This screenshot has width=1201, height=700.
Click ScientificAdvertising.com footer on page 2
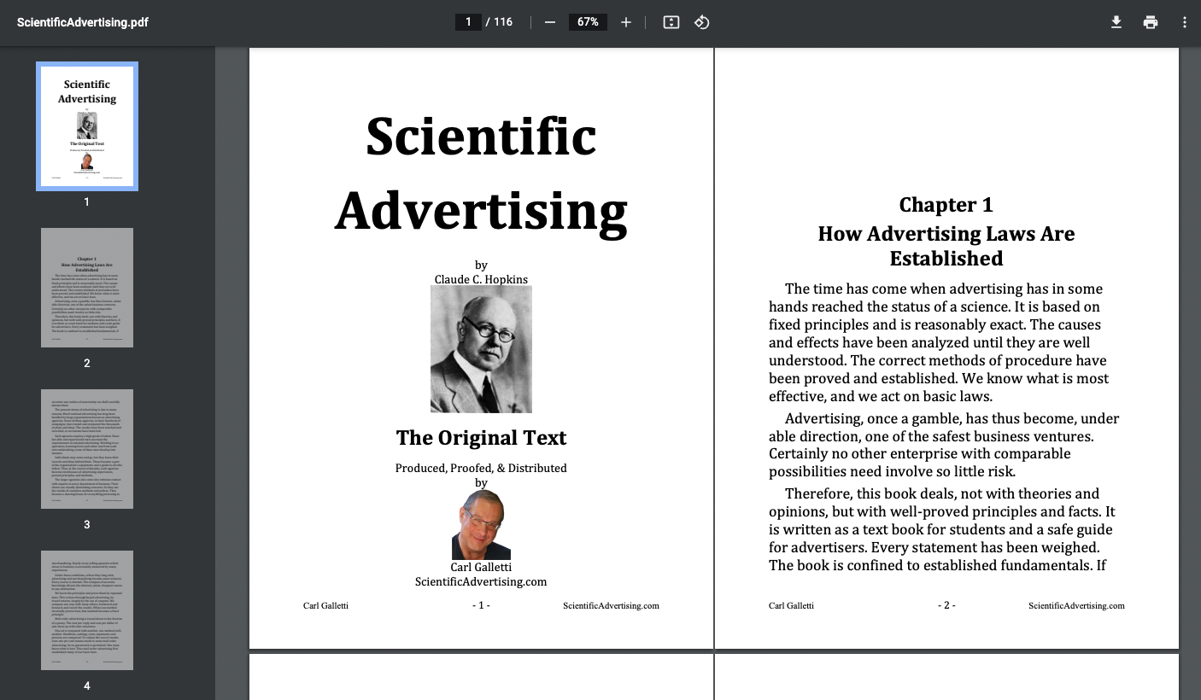click(x=1076, y=605)
